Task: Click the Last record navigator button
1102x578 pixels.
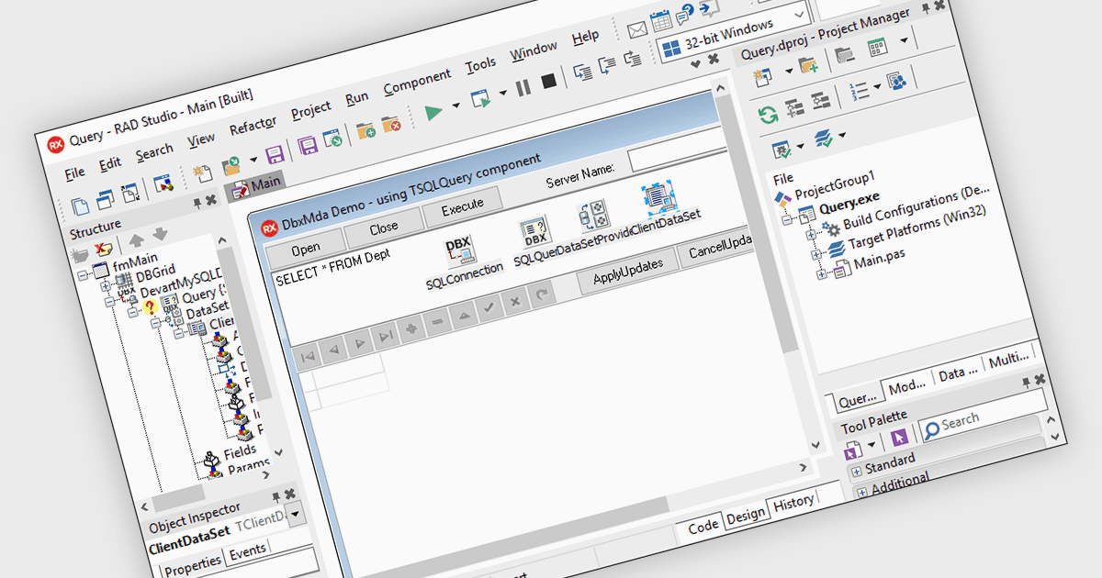Action: click(x=386, y=335)
